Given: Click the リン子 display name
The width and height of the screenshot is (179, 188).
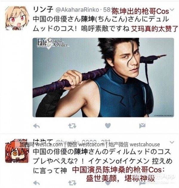Looking at the screenshot, I should tap(43, 10).
